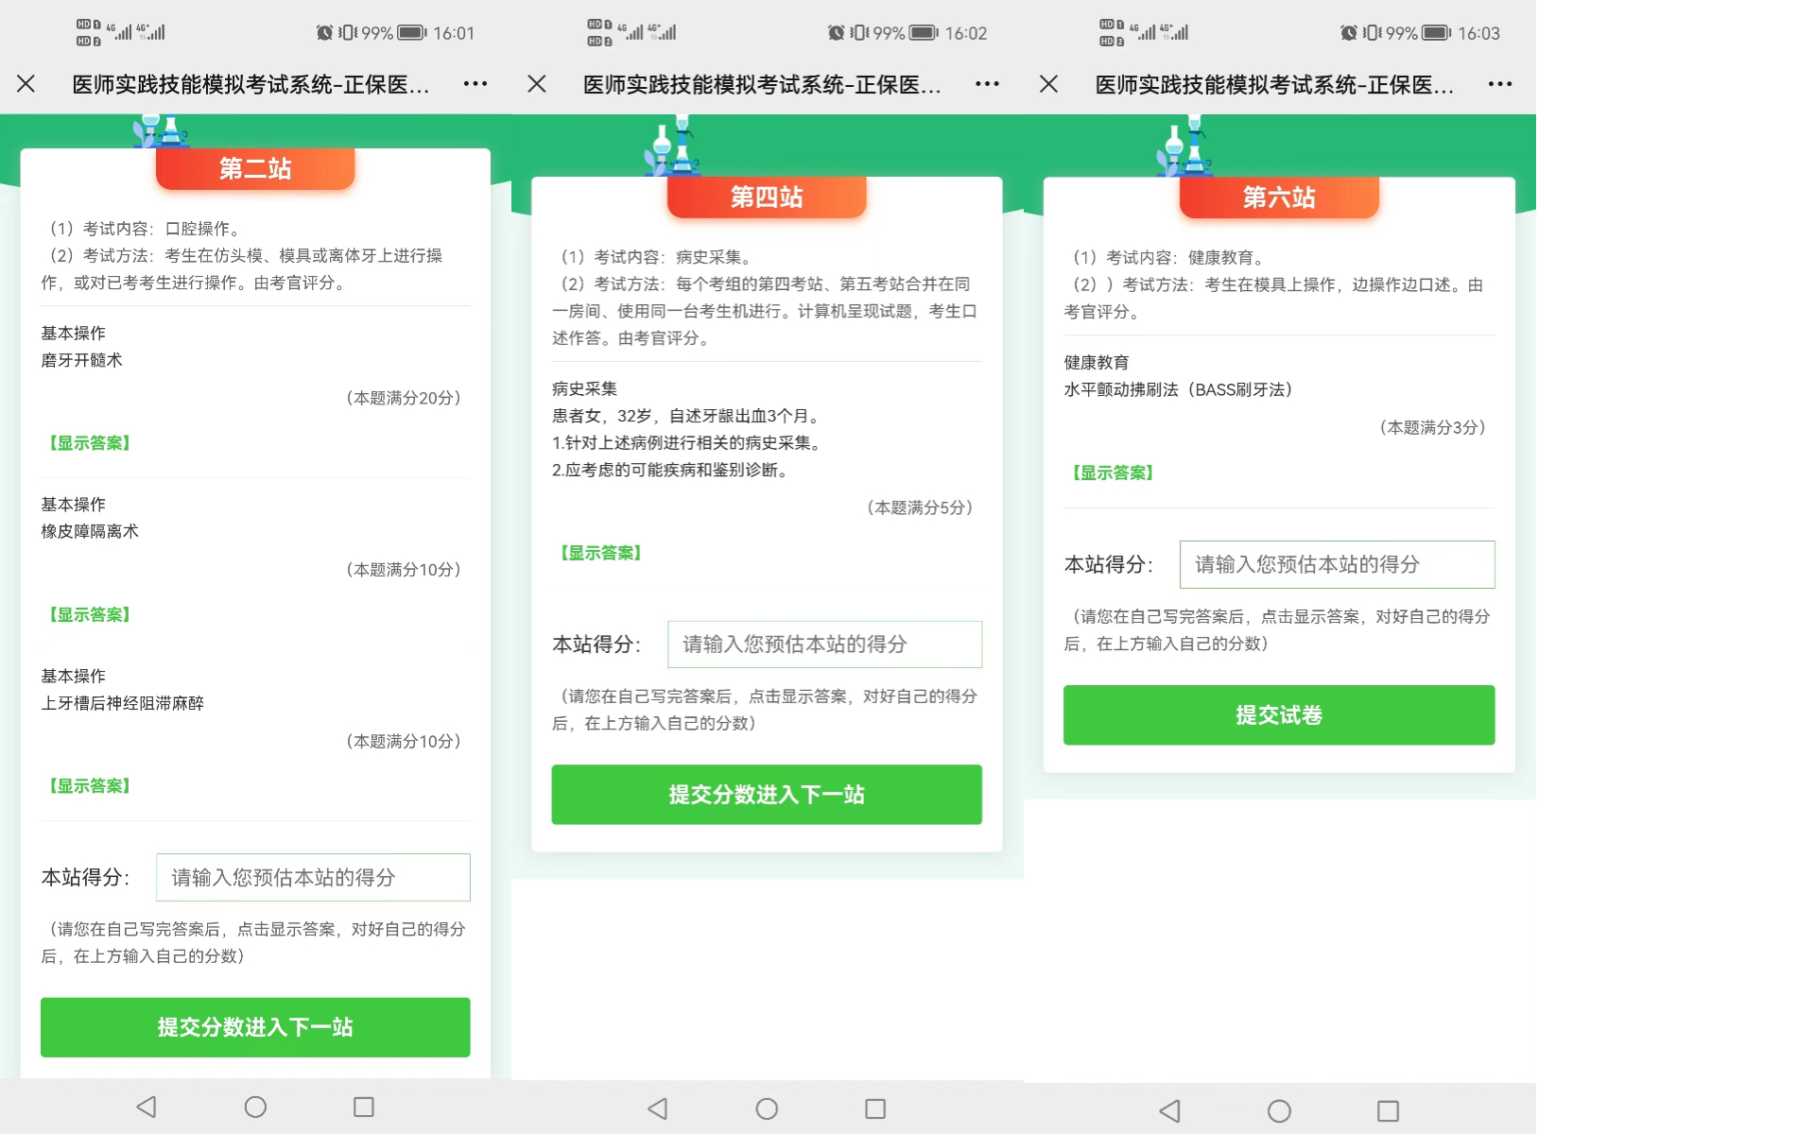
Task: Show answer for 病史采集 question
Action: pyautogui.click(x=601, y=553)
